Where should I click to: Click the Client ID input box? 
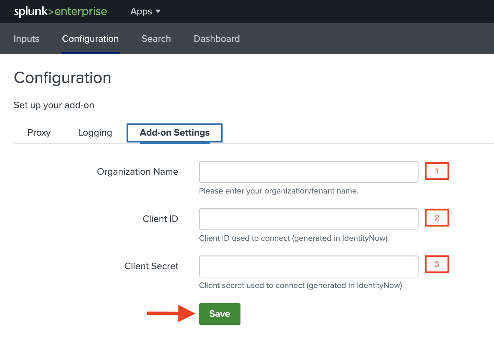[x=308, y=219]
